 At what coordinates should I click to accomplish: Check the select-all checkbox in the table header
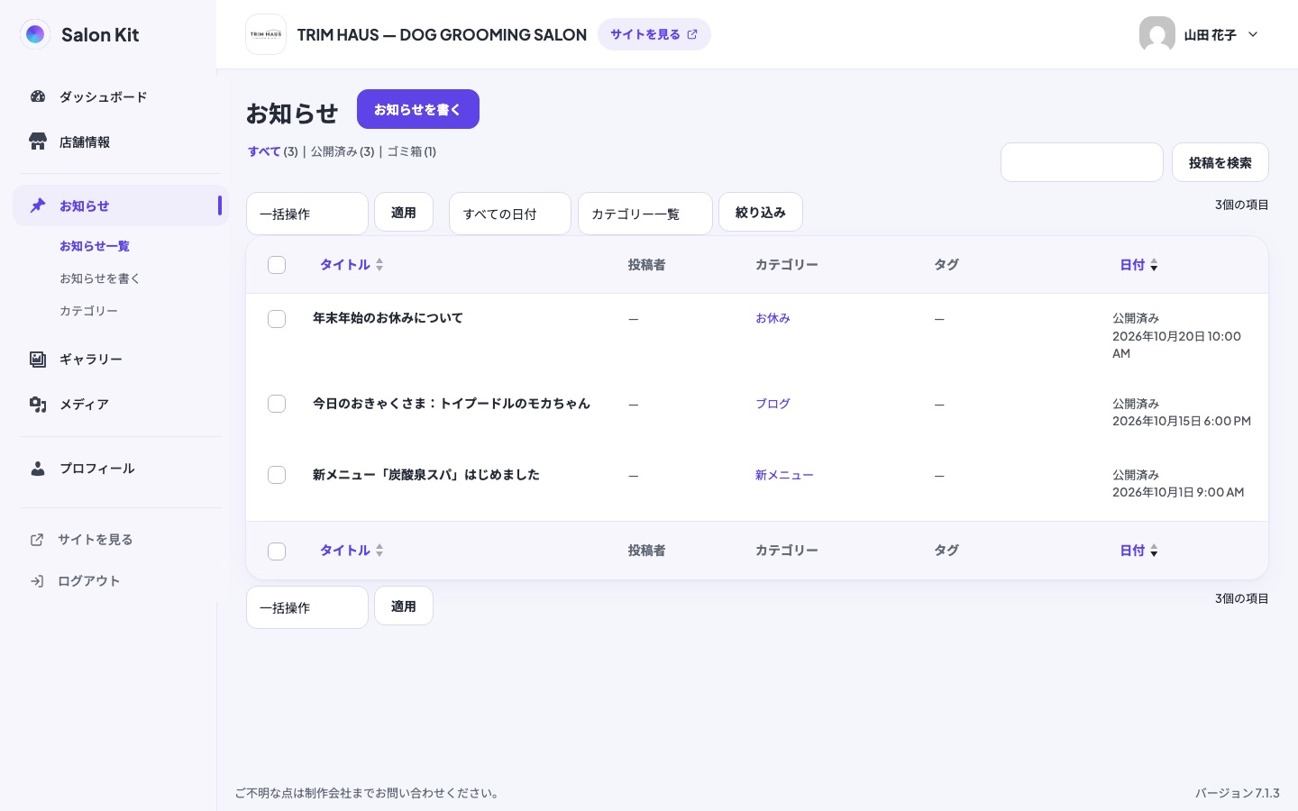click(x=277, y=265)
